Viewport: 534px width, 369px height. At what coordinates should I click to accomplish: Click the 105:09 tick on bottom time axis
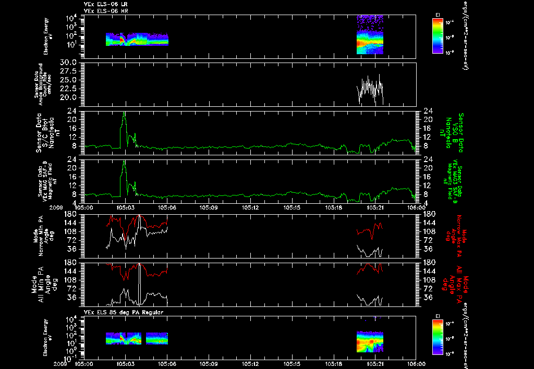(x=209, y=364)
